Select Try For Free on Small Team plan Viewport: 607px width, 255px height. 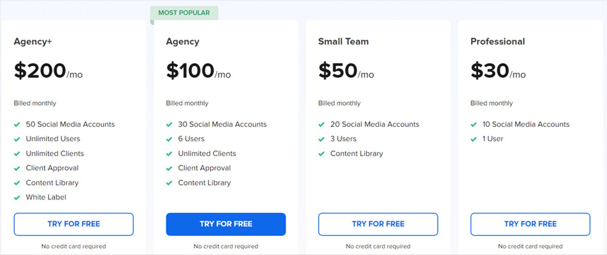pos(378,224)
